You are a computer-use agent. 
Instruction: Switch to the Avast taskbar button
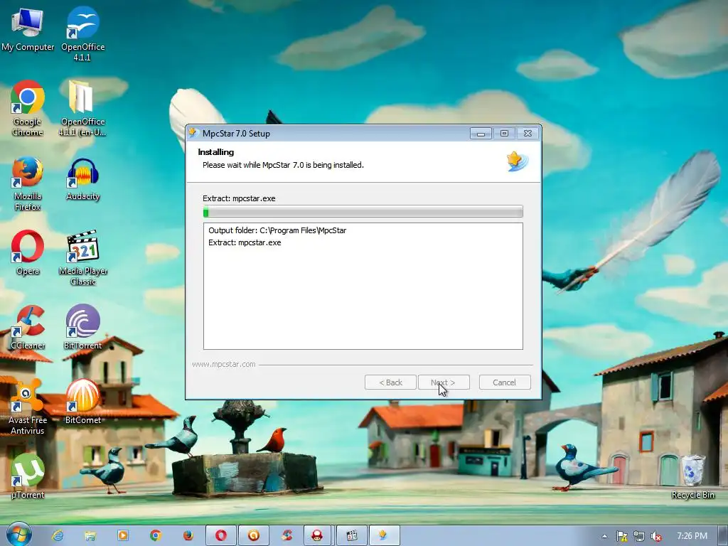(x=254, y=536)
